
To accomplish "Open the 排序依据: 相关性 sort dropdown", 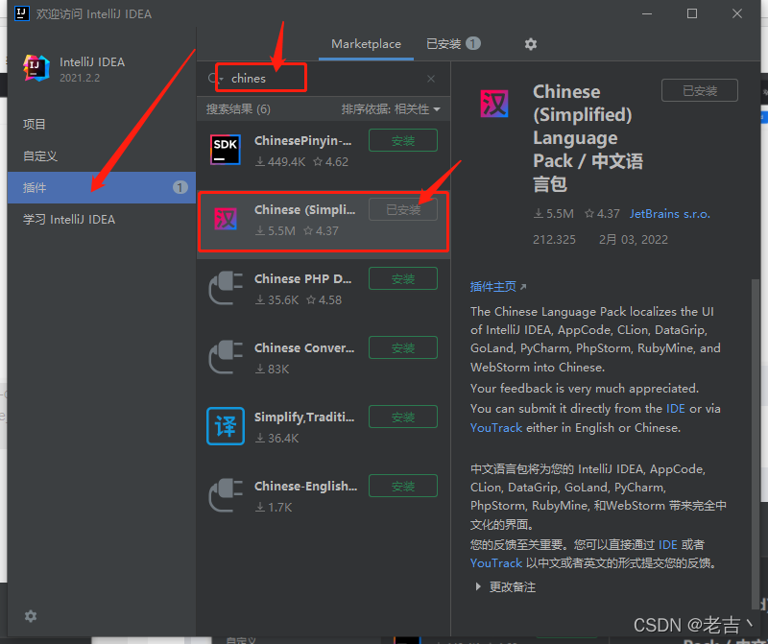I will coord(391,109).
